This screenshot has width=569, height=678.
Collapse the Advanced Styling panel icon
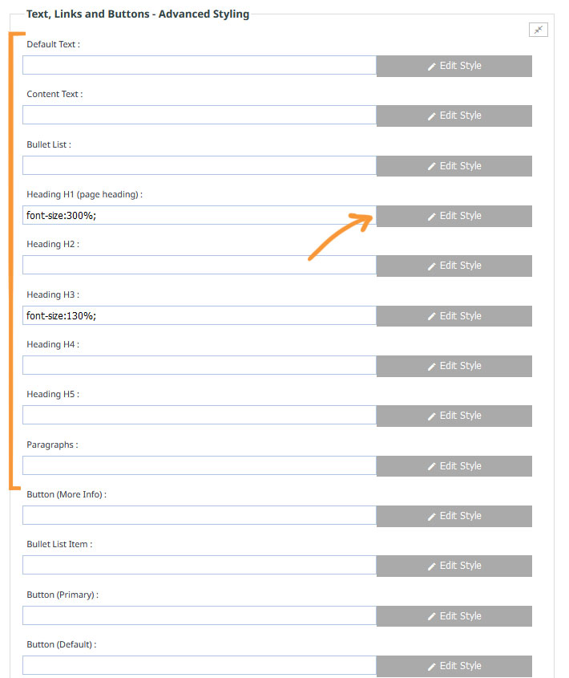(x=538, y=30)
